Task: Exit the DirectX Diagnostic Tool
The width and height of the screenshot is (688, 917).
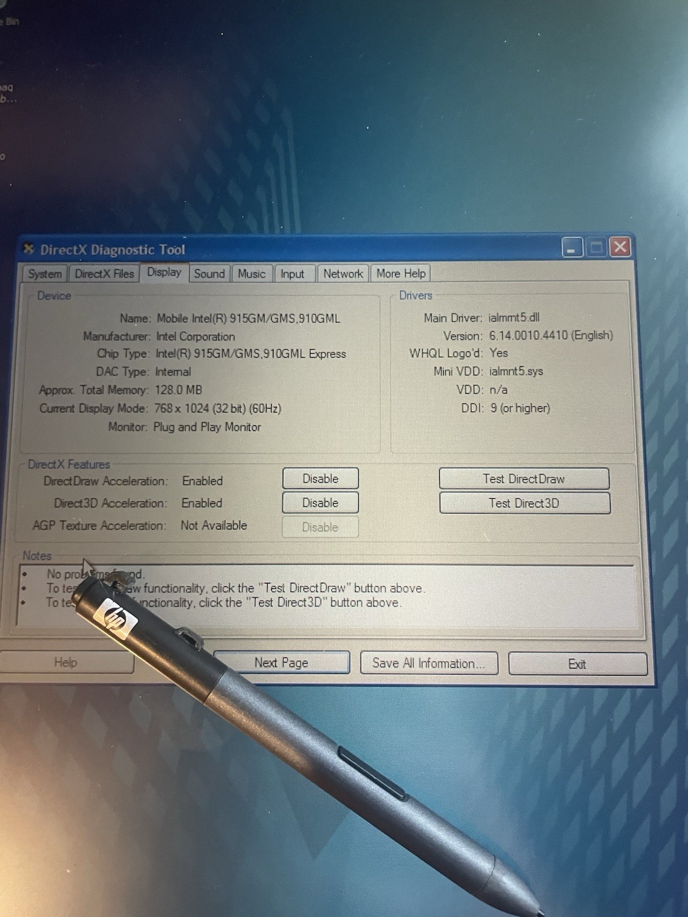Action: (x=578, y=664)
